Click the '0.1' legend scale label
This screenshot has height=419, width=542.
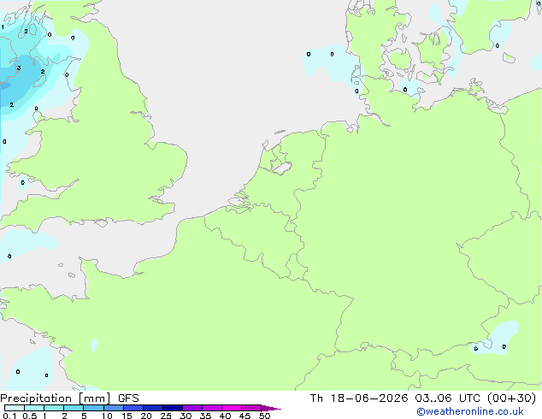coord(9,416)
